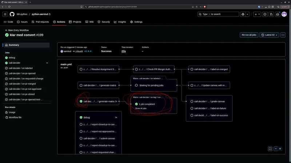Viewport: 291px width, 163px height.
Task: Open the three-dot run options menu
Action: 283,35
